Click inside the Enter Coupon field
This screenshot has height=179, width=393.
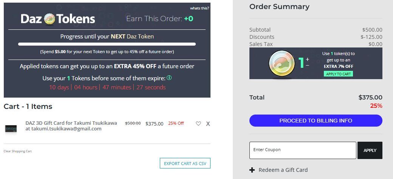pyautogui.click(x=303, y=150)
